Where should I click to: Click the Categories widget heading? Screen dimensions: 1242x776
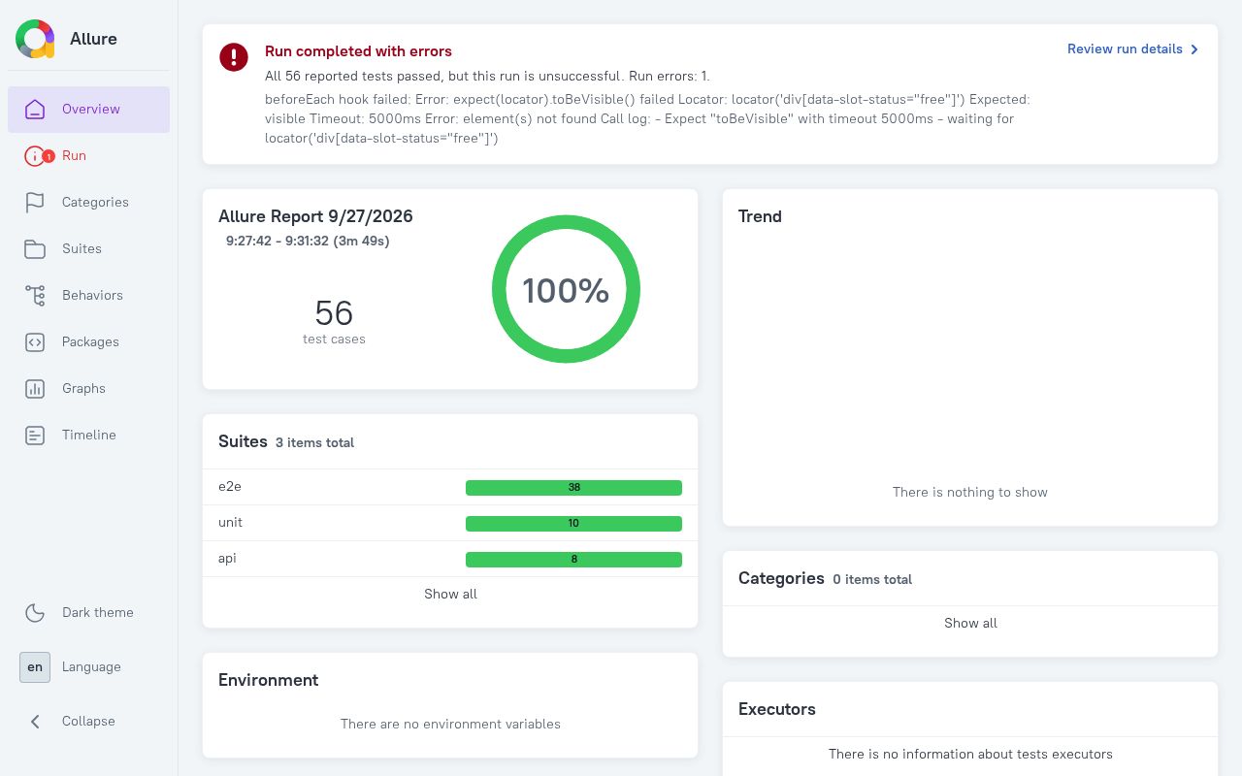coord(781,579)
